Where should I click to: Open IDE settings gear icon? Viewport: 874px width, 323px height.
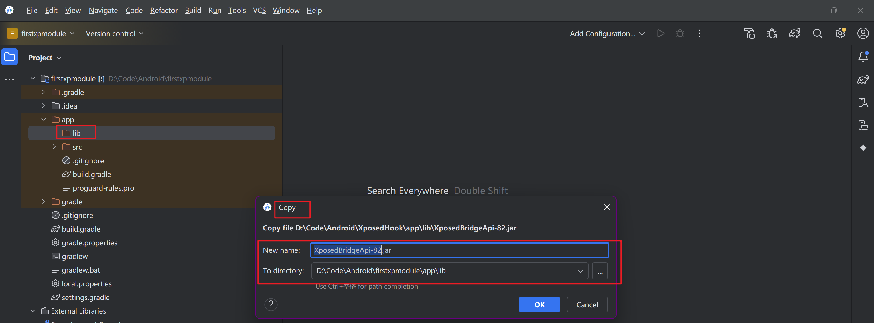(840, 34)
